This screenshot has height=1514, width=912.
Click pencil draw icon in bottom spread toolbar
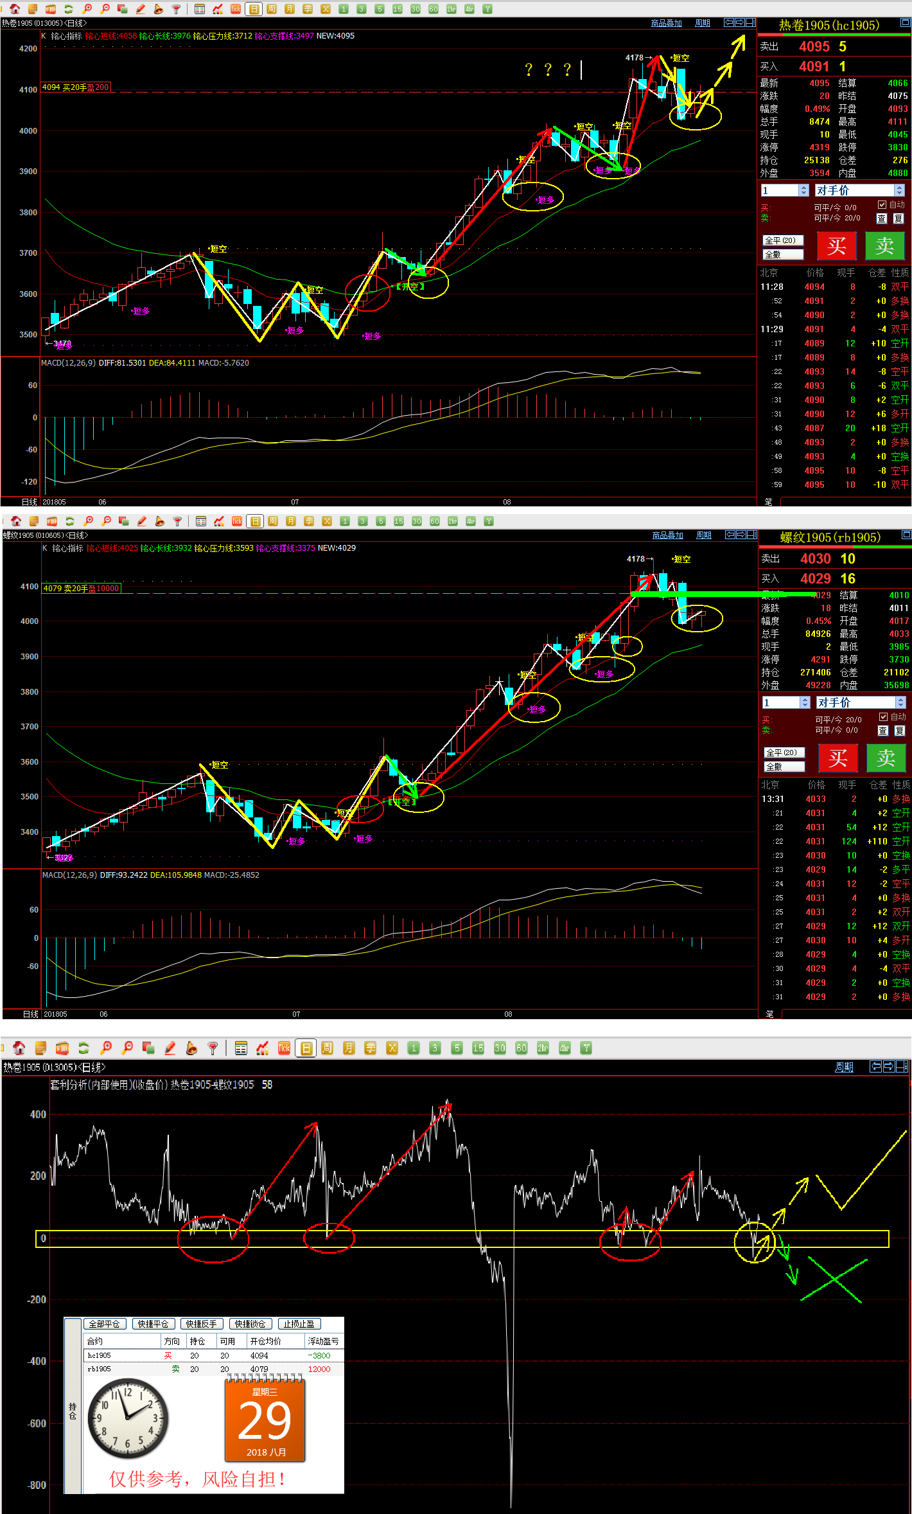point(170,1048)
